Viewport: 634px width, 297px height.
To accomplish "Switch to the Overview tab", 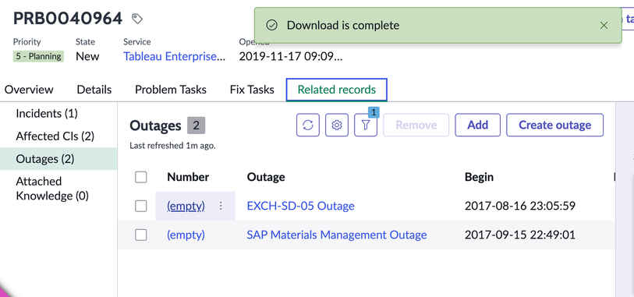I will tap(29, 90).
